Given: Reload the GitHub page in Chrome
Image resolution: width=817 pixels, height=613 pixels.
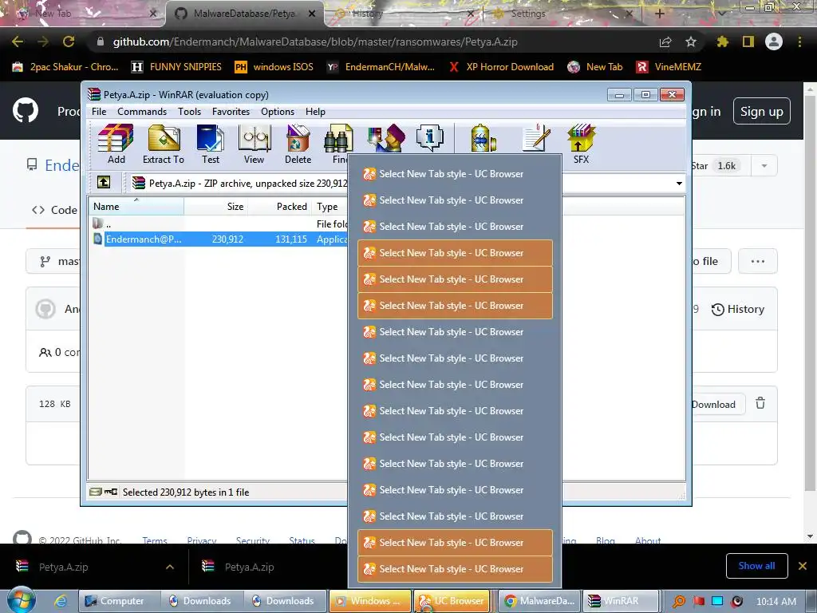Looking at the screenshot, I should (x=69, y=42).
